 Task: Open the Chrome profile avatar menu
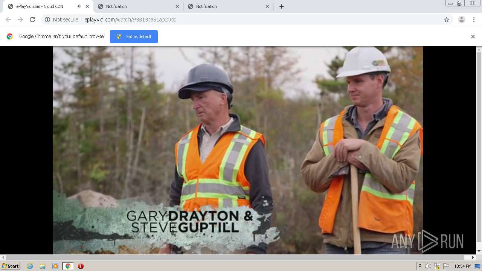(461, 20)
